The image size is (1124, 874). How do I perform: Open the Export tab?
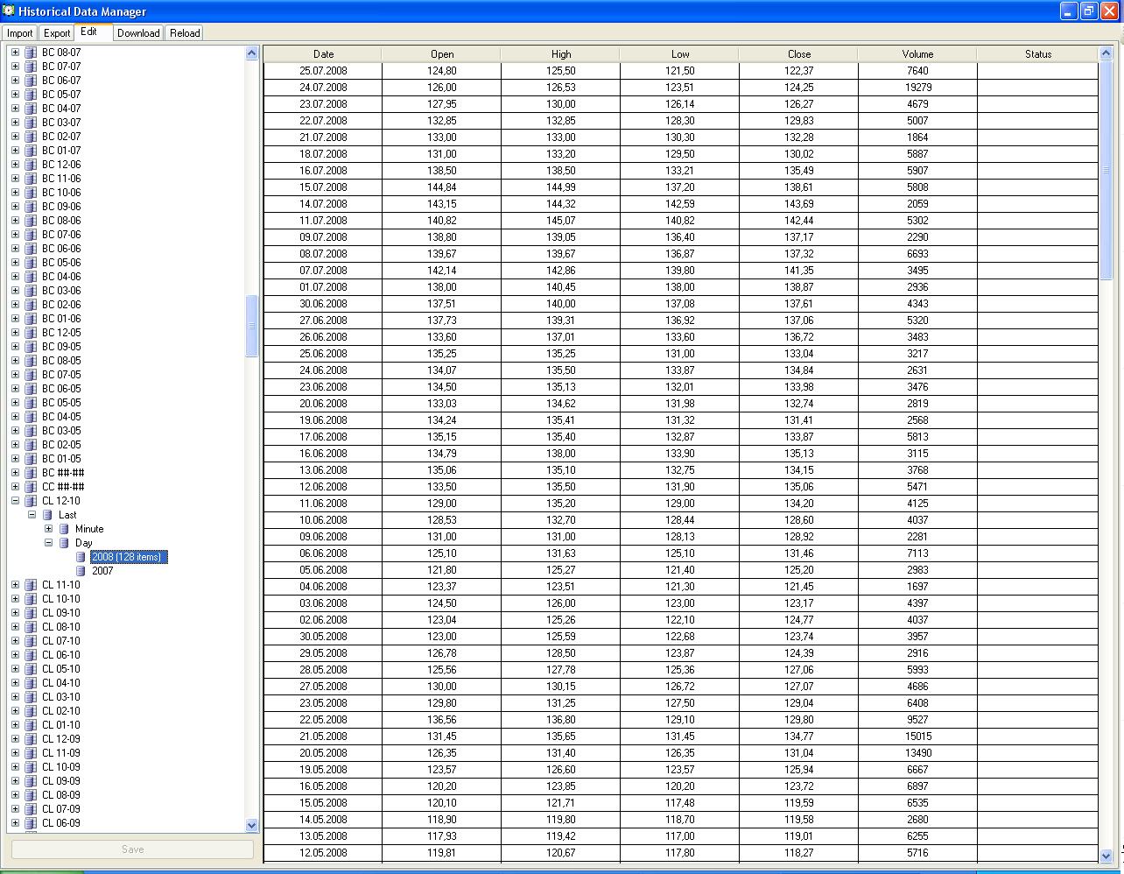tap(57, 33)
